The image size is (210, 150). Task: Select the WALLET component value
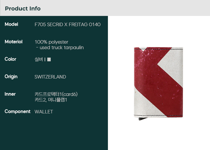point(44,112)
